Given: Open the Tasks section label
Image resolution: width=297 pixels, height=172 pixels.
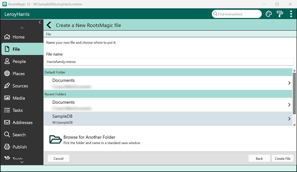Looking at the screenshot, I should coord(17,110).
